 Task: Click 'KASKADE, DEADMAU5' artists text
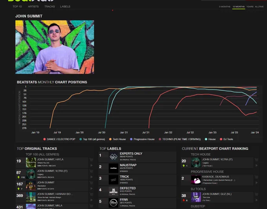click(x=216, y=177)
